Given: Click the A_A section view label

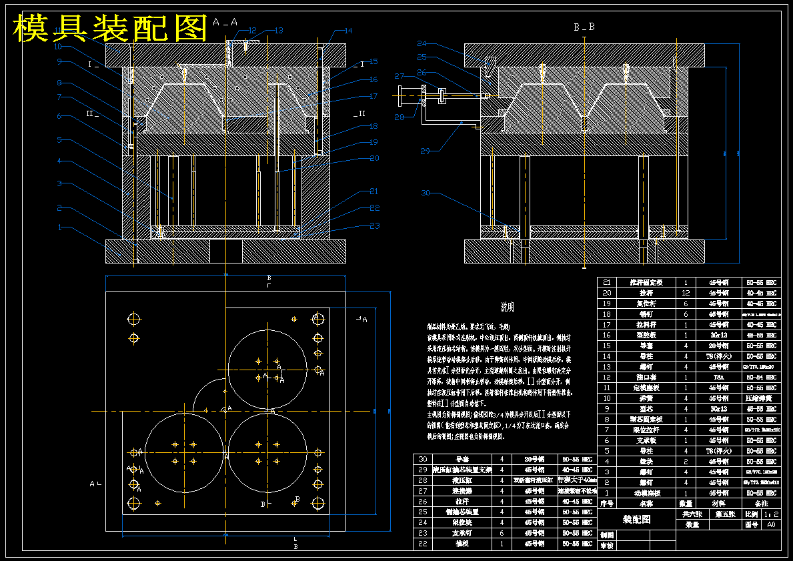Looking at the screenshot, I should tap(225, 22).
